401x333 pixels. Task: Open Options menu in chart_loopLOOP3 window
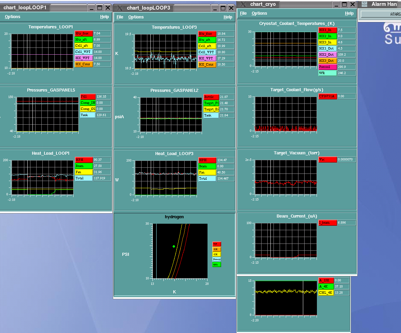[136, 17]
